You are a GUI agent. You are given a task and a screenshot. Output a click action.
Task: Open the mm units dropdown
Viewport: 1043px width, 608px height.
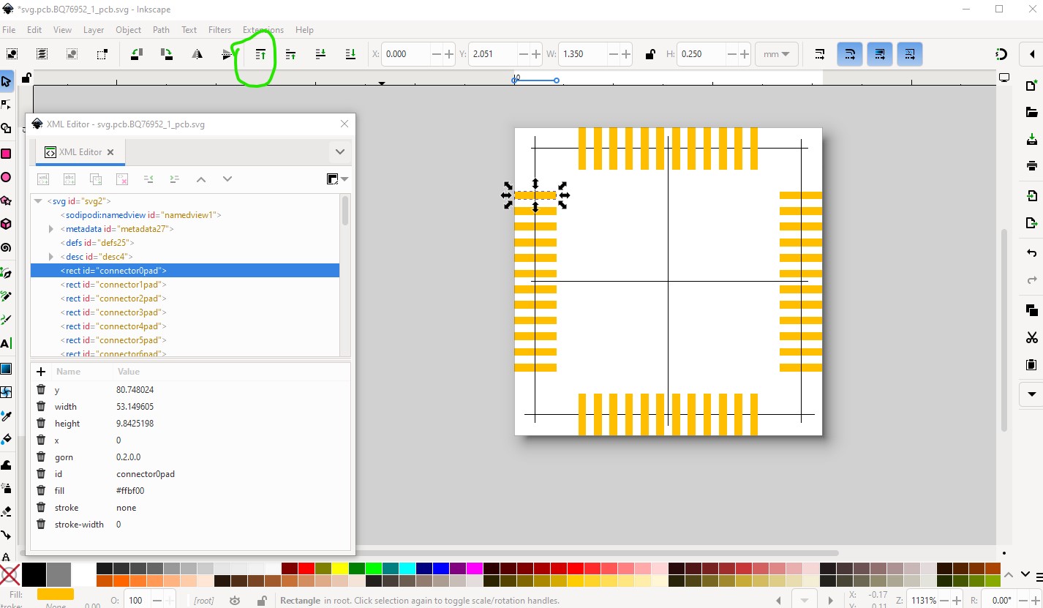(x=776, y=54)
